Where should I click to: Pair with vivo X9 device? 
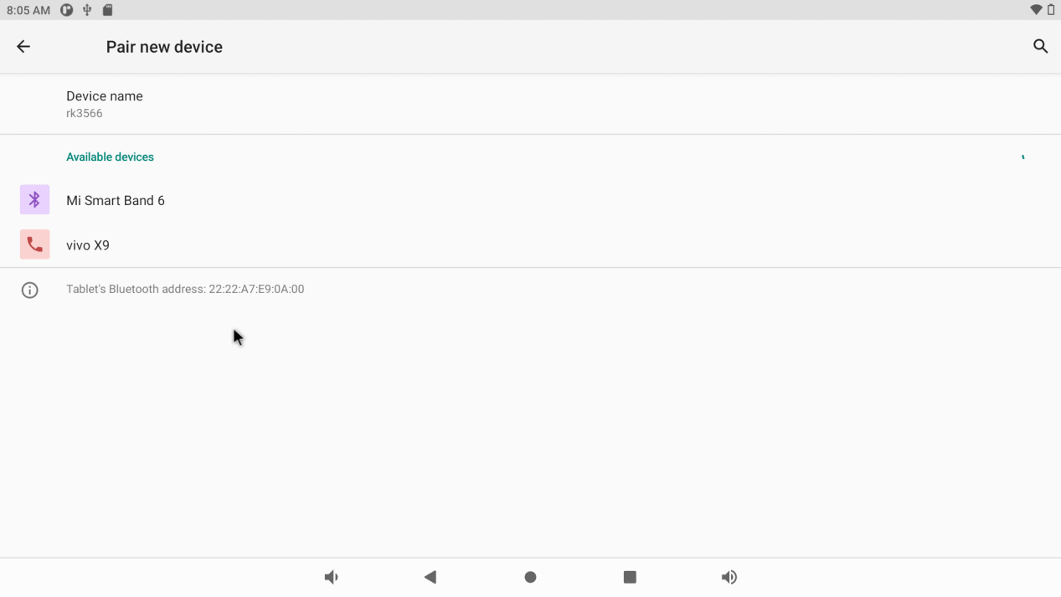tap(88, 245)
